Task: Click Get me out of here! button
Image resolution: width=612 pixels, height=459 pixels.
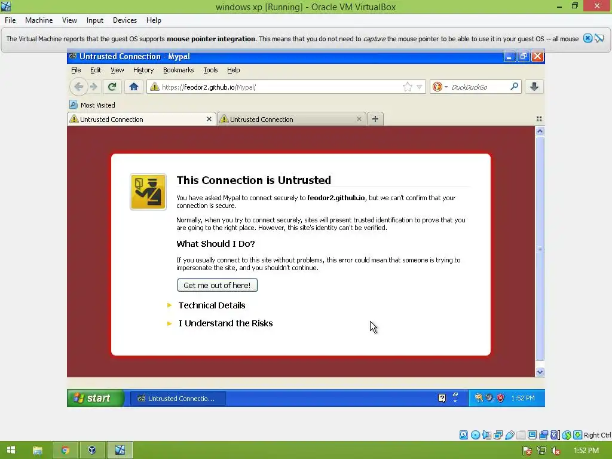Action: pyautogui.click(x=218, y=285)
